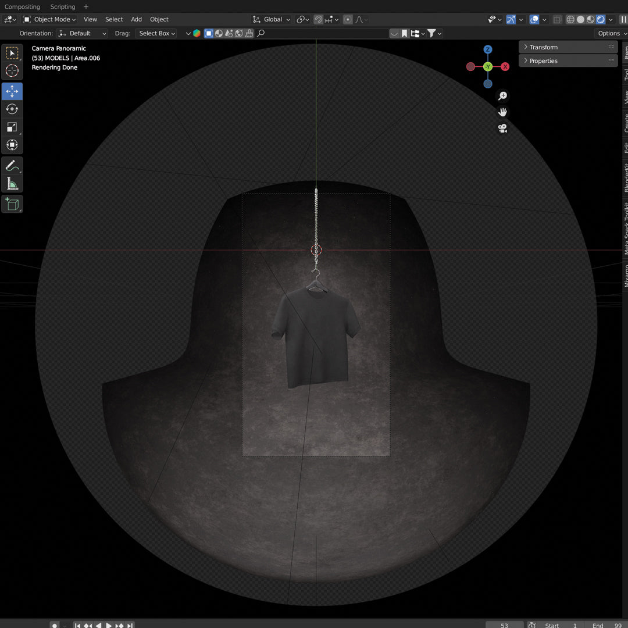Enable rendered viewport shading mode
Screen dimensions: 628x628
point(601,19)
